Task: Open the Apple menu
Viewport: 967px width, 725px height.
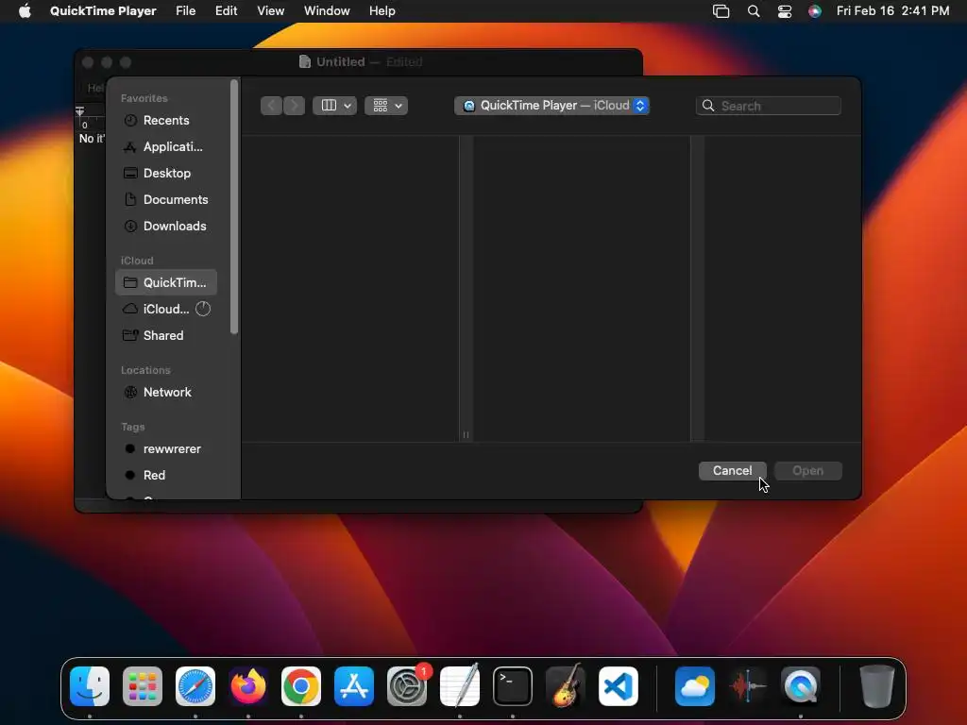Action: click(25, 11)
